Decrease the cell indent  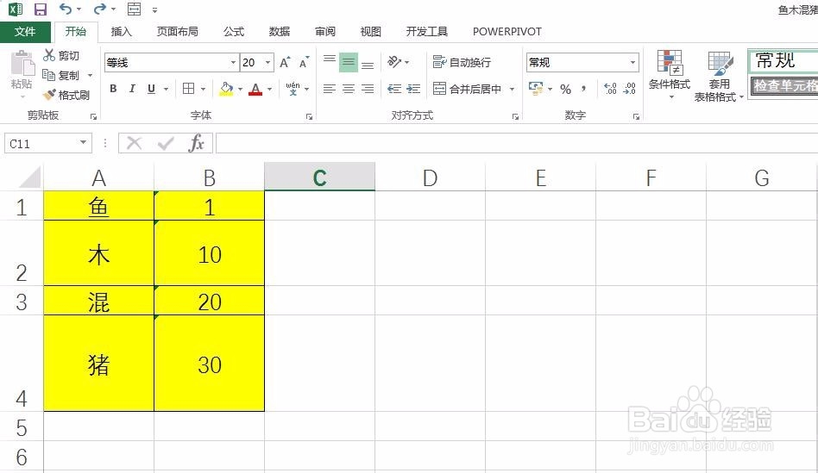(394, 89)
